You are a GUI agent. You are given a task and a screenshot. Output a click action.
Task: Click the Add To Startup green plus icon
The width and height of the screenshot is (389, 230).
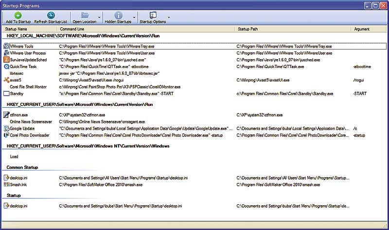(x=18, y=16)
